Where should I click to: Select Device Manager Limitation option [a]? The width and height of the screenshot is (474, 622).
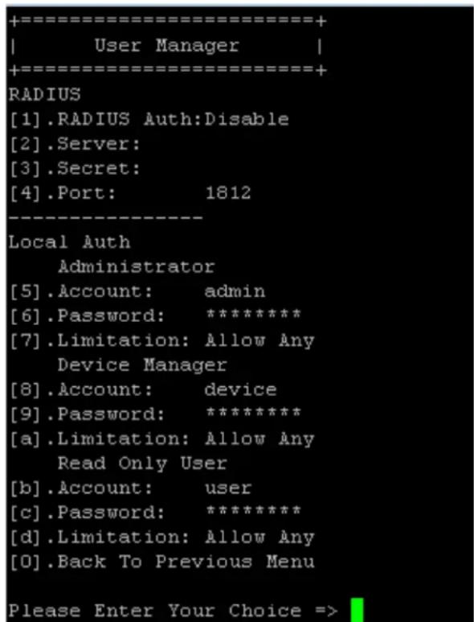pos(161,439)
